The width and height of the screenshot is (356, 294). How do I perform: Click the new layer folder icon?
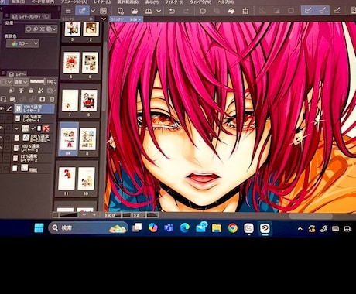13,99
